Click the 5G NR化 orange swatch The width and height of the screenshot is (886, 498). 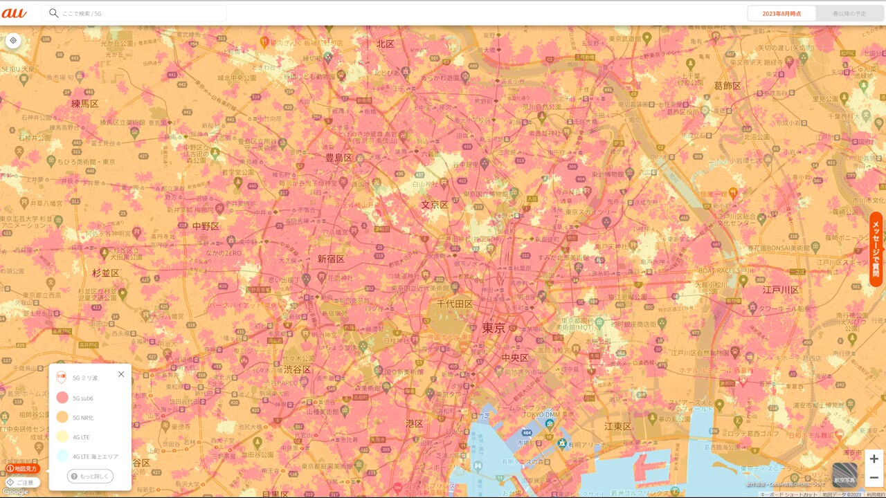point(62,417)
